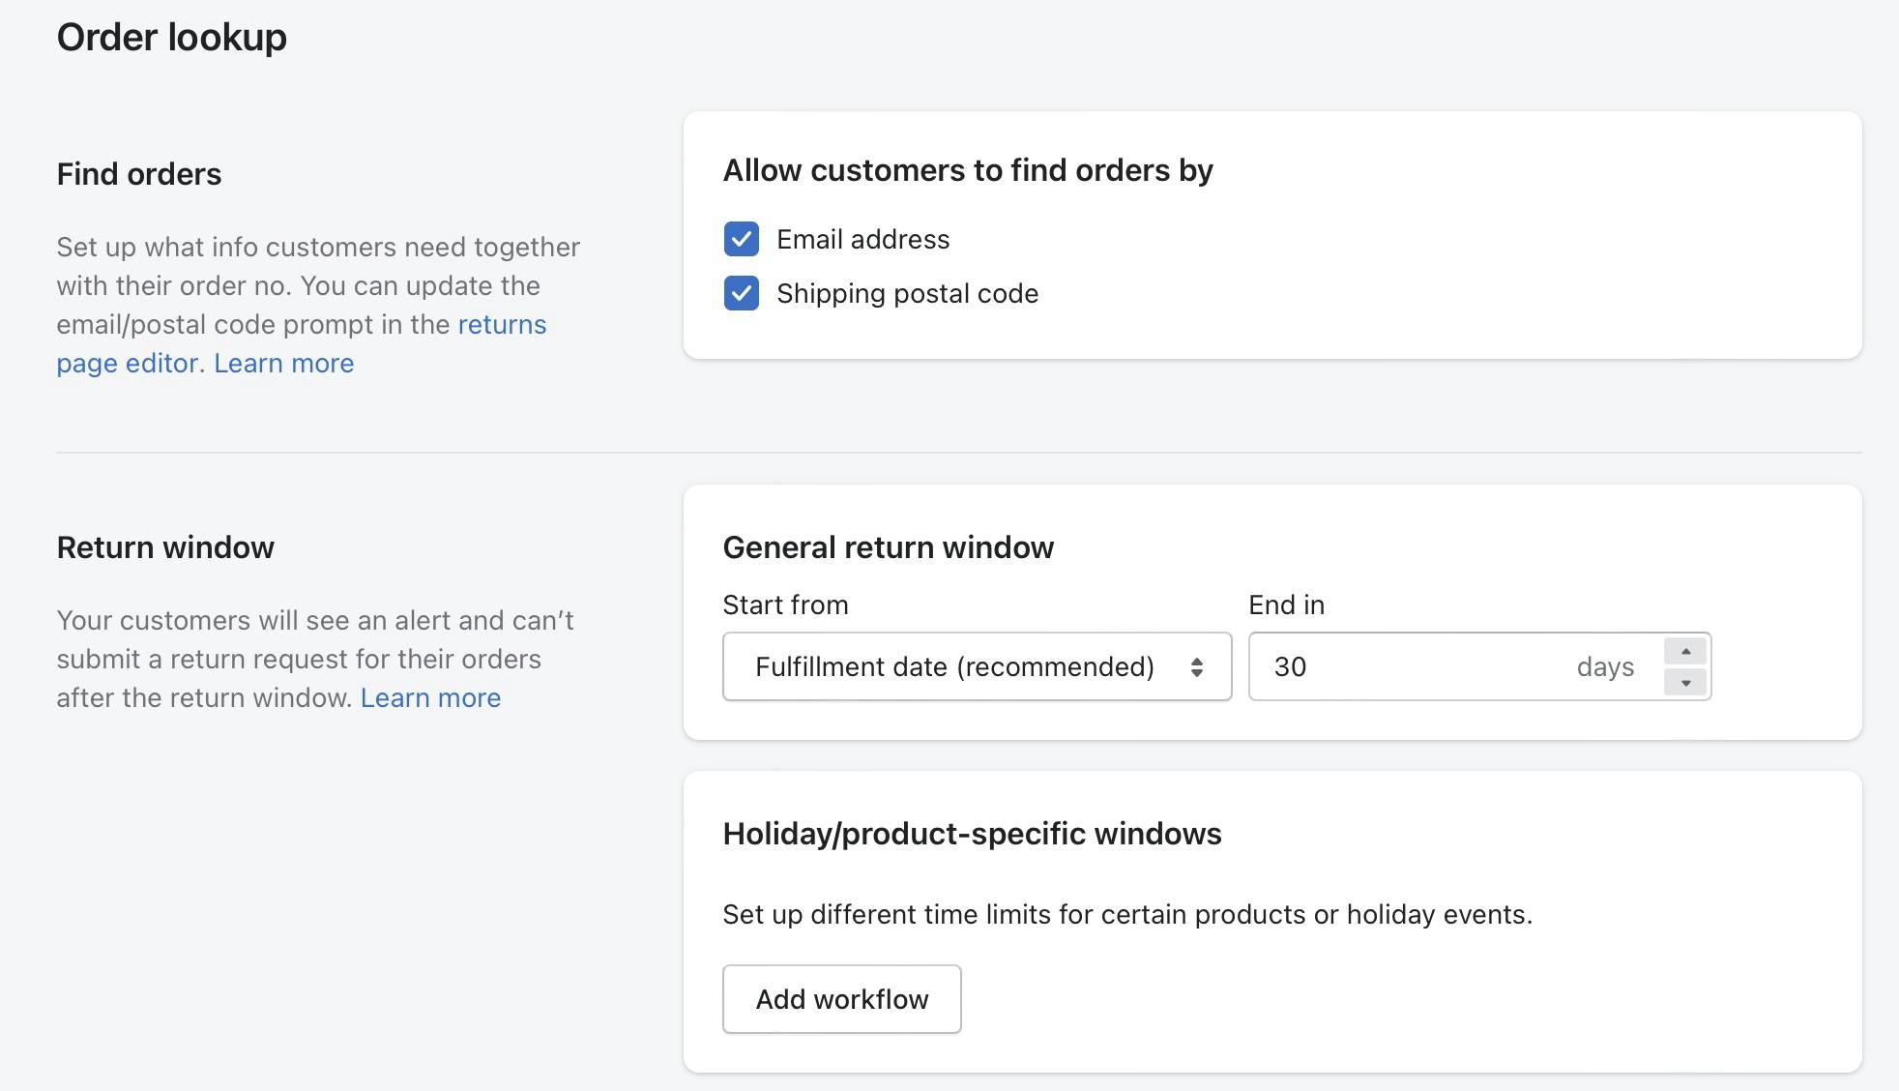Click the Order lookup page heading

tap(171, 37)
